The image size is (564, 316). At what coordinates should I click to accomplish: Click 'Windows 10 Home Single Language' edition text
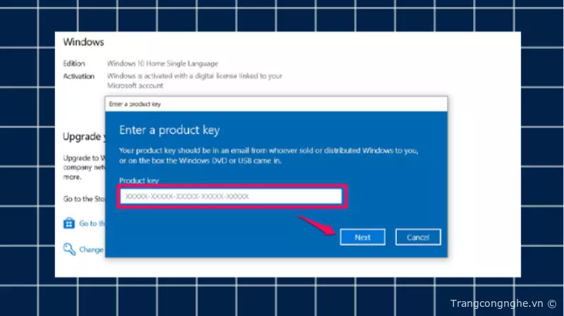coord(162,63)
